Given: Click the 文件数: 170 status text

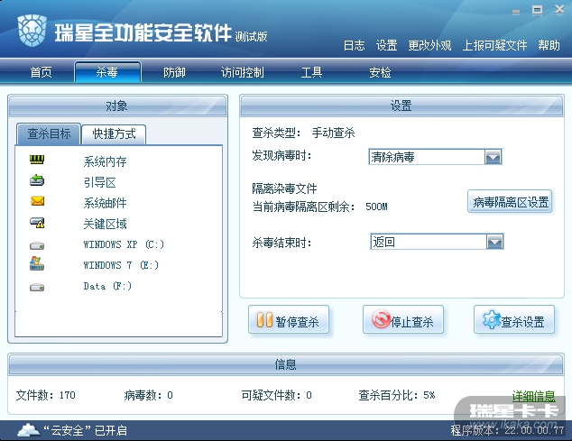Looking at the screenshot, I should pos(46,395).
